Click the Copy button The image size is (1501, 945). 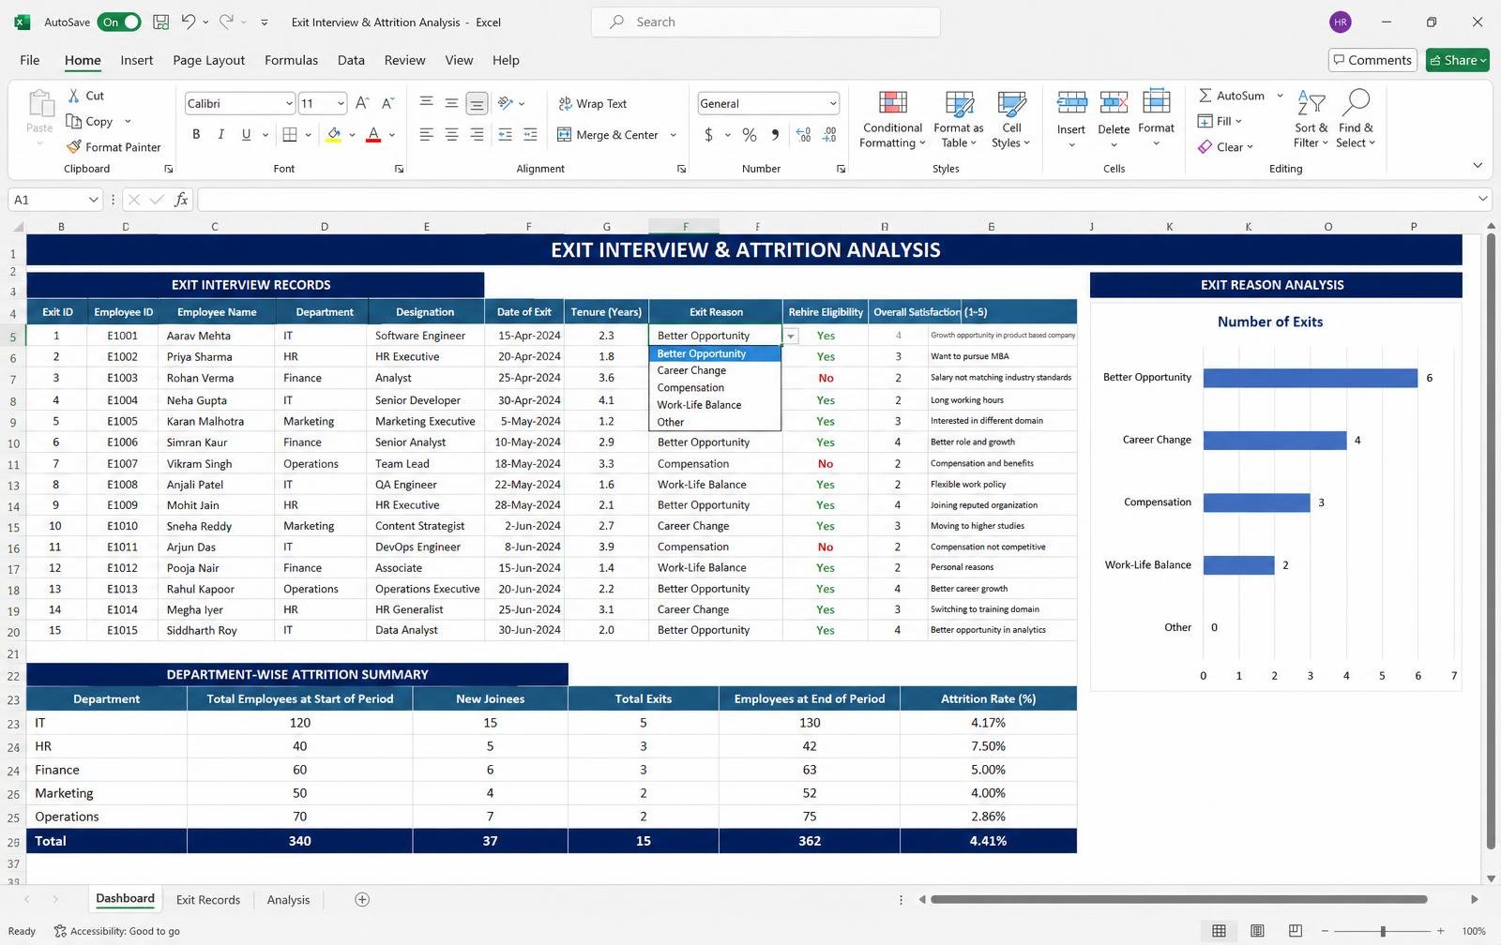[x=90, y=122]
